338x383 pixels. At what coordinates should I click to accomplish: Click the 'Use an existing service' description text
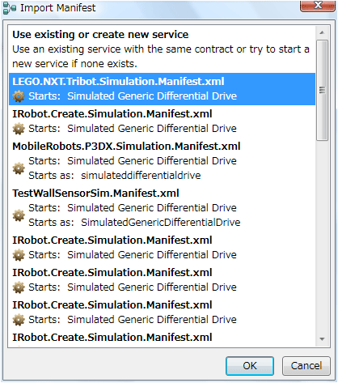tap(161, 57)
